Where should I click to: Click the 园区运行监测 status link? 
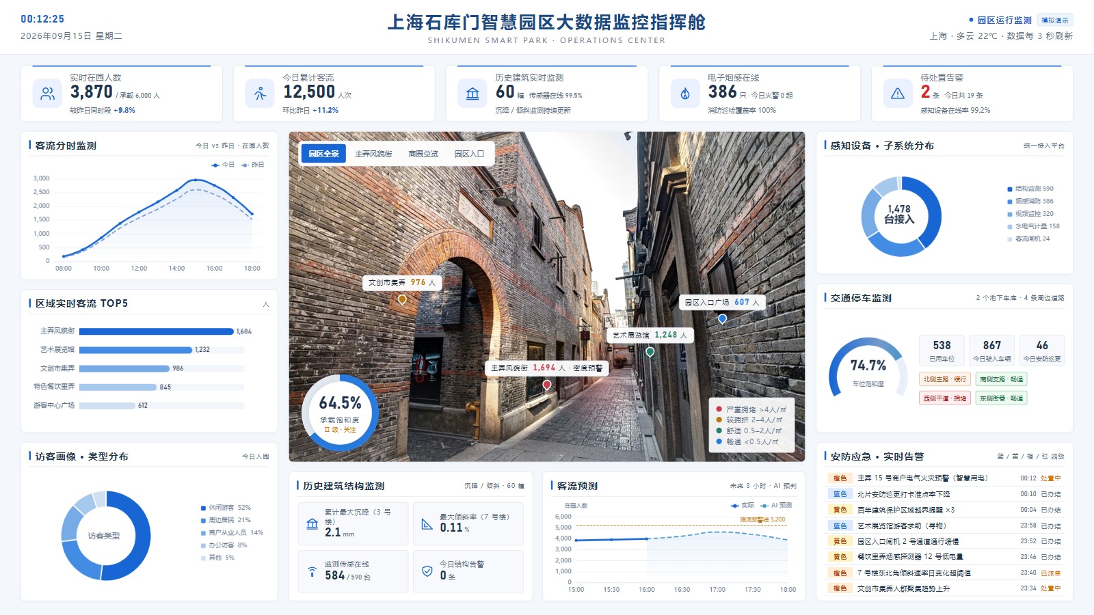1000,20
